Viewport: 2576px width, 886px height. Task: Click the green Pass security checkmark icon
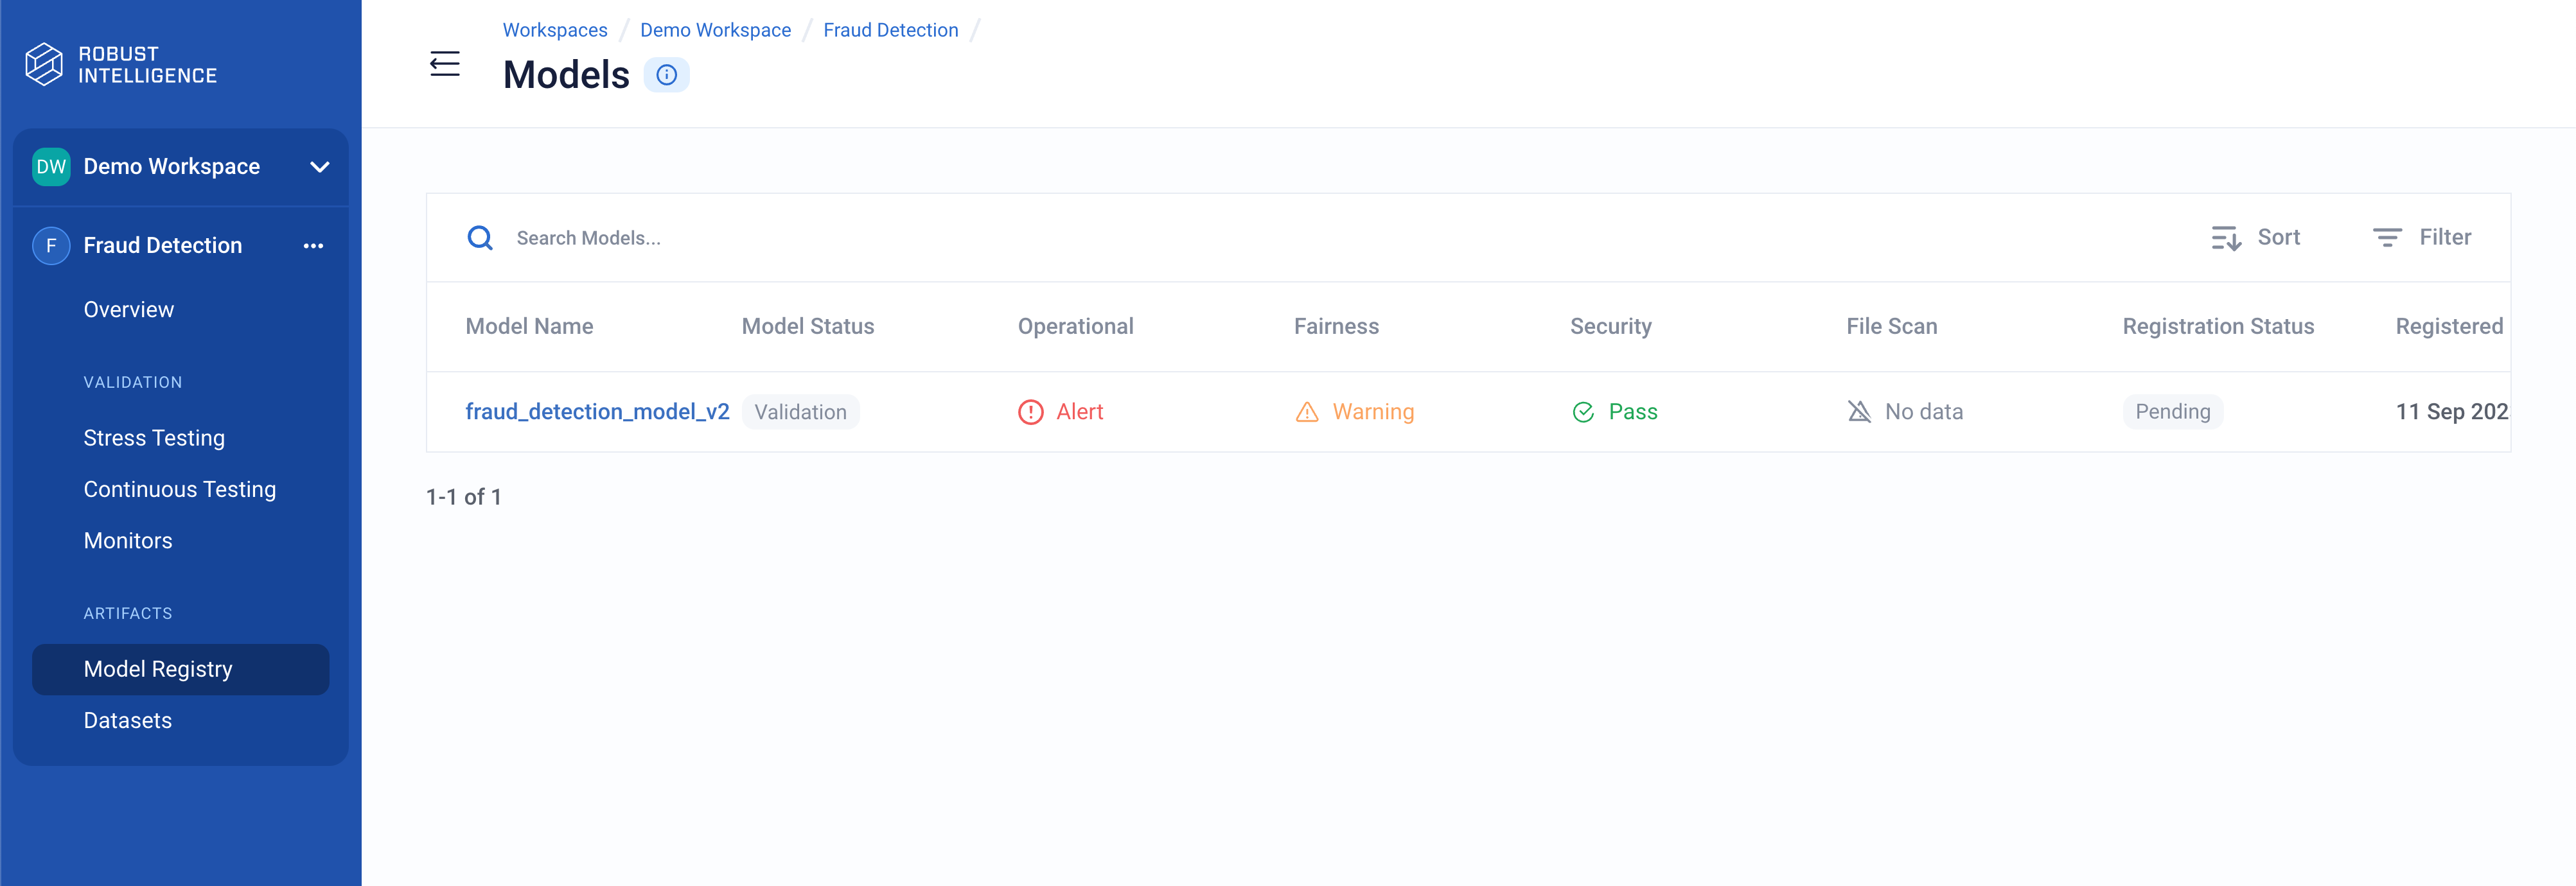(1582, 413)
